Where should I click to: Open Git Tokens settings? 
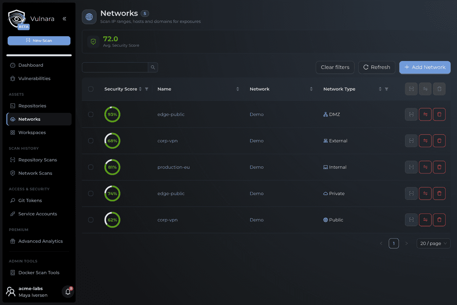pyautogui.click(x=39, y=201)
